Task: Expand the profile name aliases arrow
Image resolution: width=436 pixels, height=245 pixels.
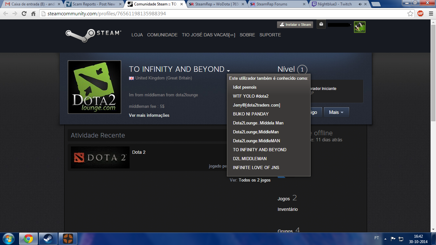Action: pyautogui.click(x=229, y=71)
